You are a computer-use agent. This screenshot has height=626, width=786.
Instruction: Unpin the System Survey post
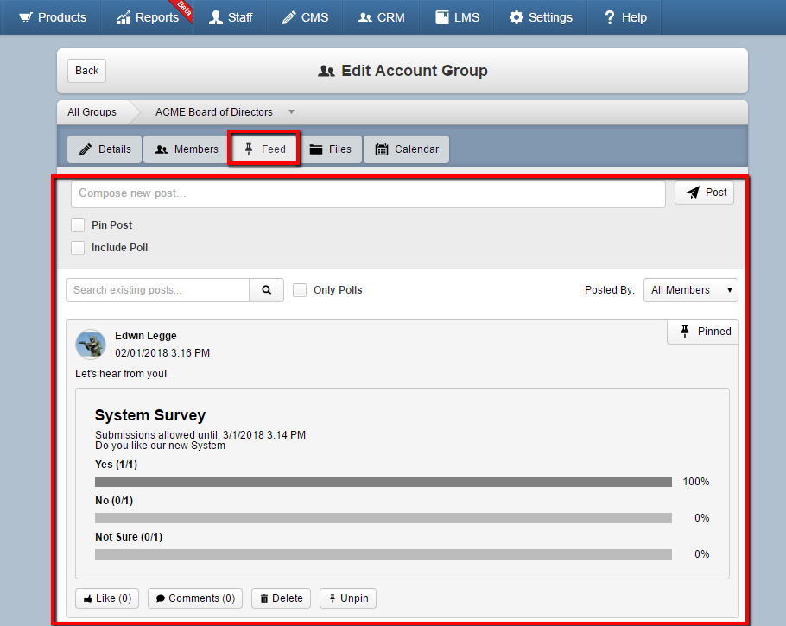(x=348, y=598)
